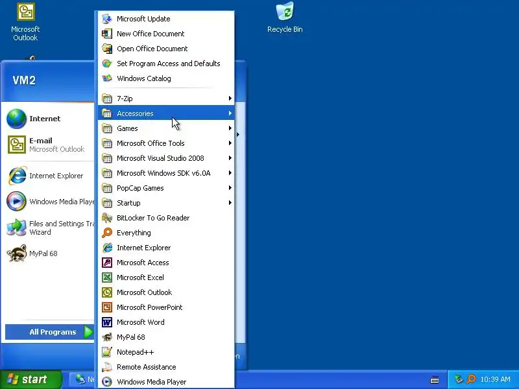Click the Everything magnifier icon in system tray
The height and width of the screenshot is (389, 519).
click(x=471, y=379)
